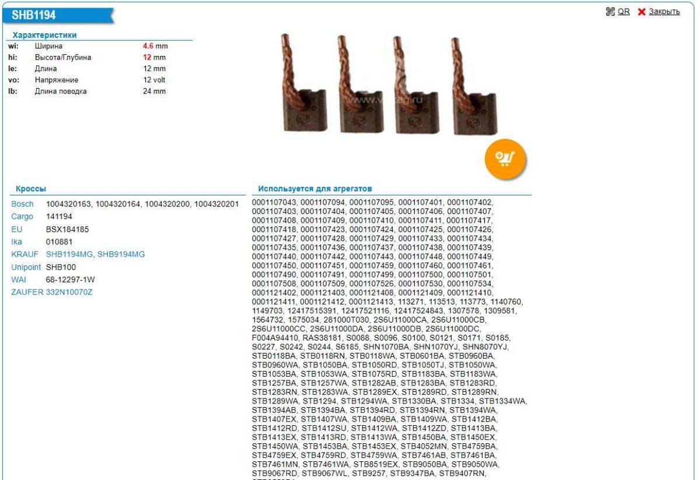Image resolution: width=700 pixels, height=480 pixels.
Task: Click the Unipoint brand link
Action: 26,267
